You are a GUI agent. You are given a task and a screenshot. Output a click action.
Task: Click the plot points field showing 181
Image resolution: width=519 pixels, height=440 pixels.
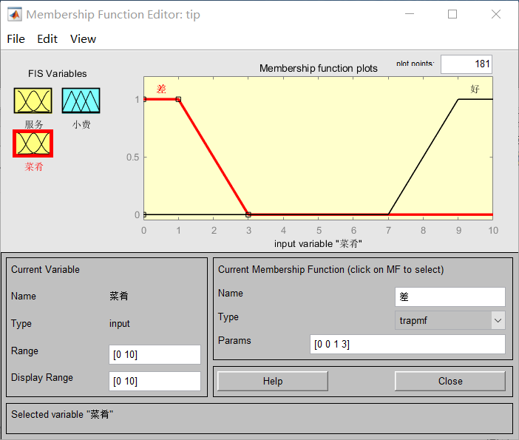(x=466, y=64)
